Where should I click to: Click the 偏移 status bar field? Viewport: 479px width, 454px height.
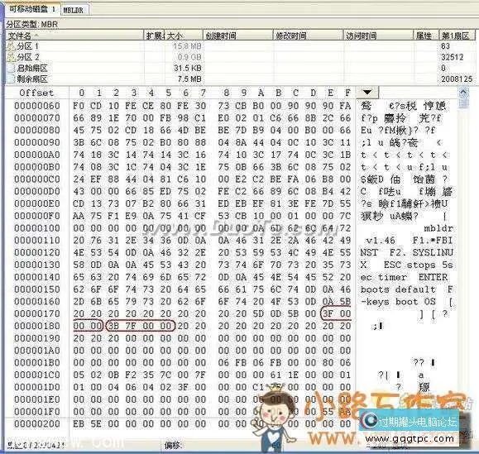click(x=173, y=446)
